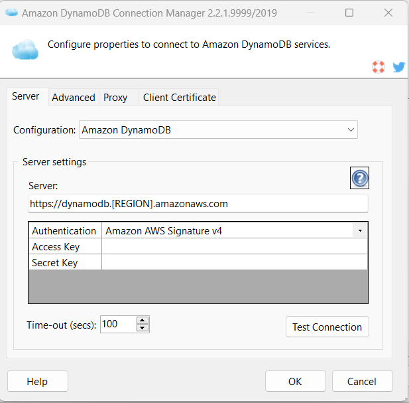Screen dimensions: 409x403
Task: Click the Access Key value field
Action: click(x=235, y=246)
